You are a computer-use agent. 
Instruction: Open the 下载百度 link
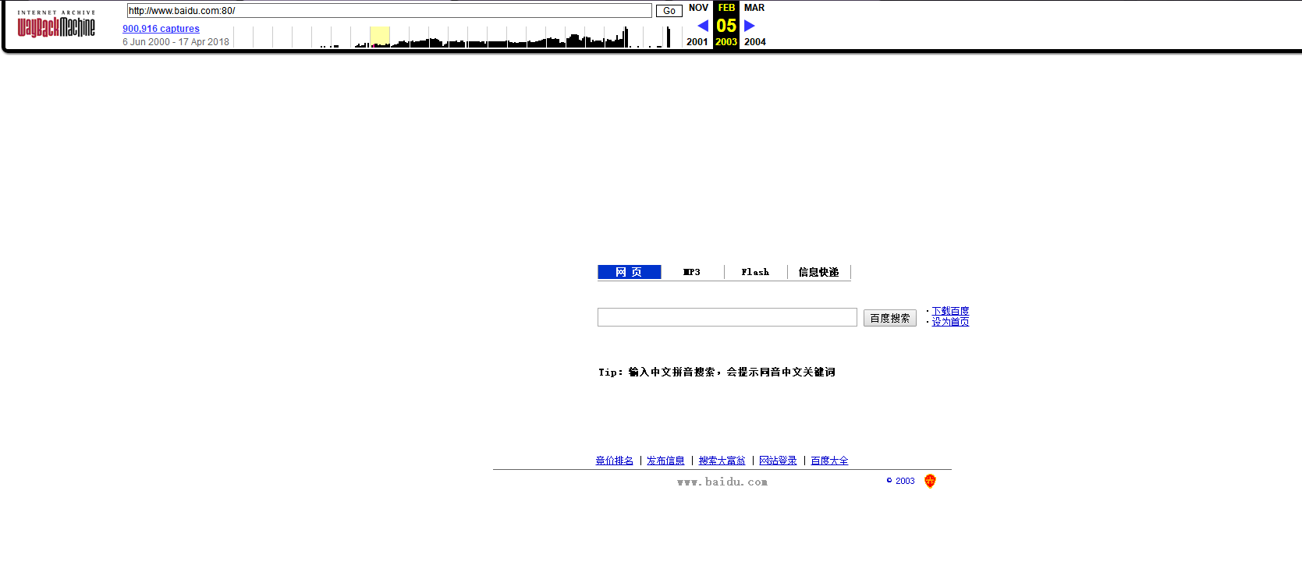click(950, 311)
